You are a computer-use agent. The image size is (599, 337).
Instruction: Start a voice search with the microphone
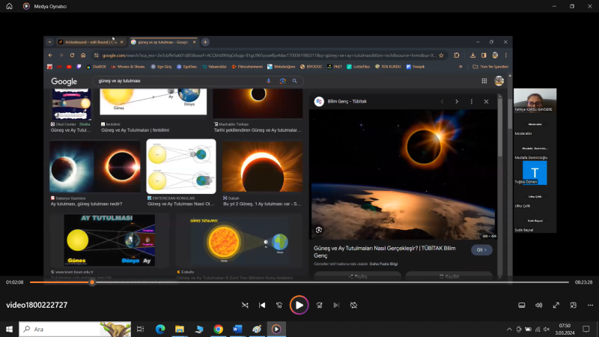pyautogui.click(x=269, y=81)
